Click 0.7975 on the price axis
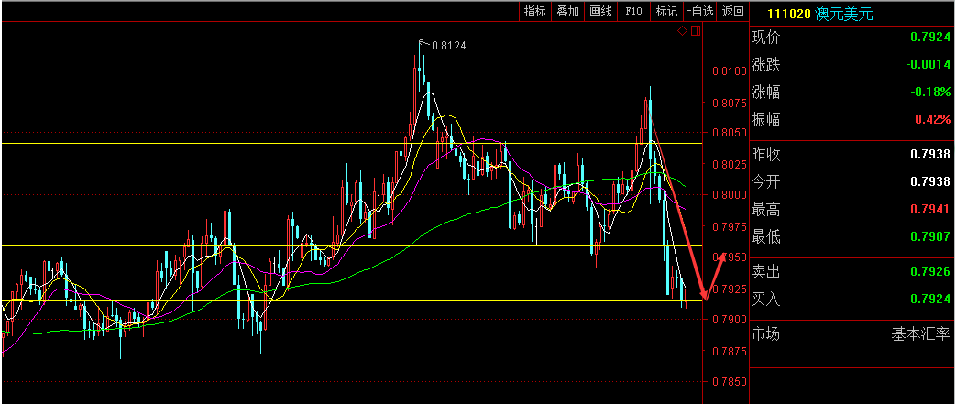The image size is (956, 404). (x=730, y=226)
